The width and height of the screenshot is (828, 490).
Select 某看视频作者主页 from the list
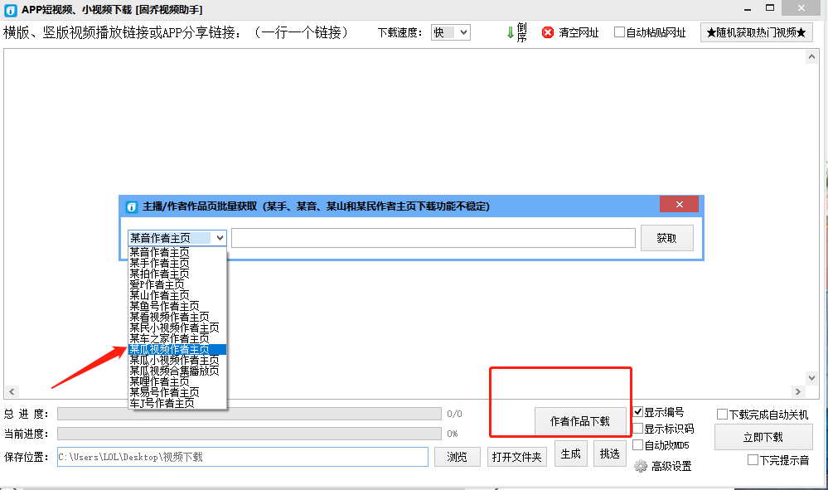(177, 317)
